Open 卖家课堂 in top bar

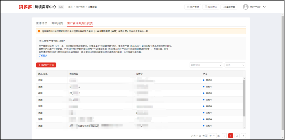pyautogui.click(x=229, y=7)
